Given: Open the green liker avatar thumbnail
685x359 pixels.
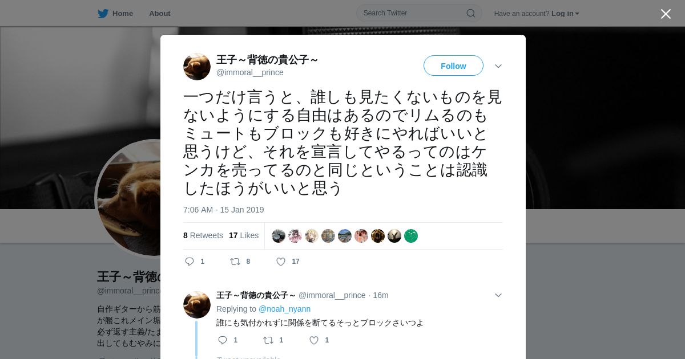Looking at the screenshot, I should pyautogui.click(x=411, y=236).
